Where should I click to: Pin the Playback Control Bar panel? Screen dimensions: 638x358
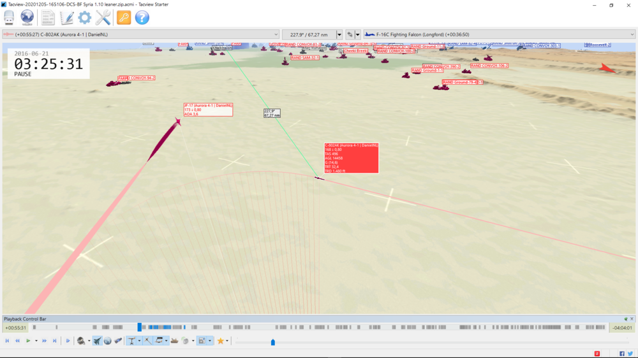626,319
